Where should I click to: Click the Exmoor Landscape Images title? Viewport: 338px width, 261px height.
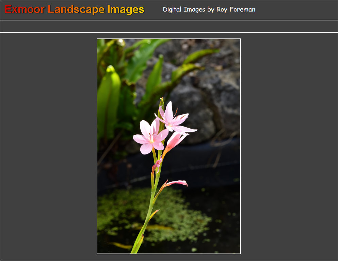tap(74, 10)
